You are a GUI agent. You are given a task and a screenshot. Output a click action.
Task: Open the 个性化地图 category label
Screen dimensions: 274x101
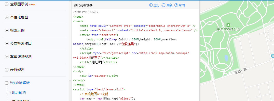point(19,17)
